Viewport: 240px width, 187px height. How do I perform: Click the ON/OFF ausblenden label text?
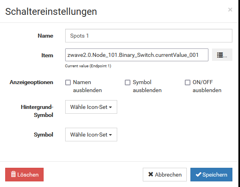(x=207, y=86)
